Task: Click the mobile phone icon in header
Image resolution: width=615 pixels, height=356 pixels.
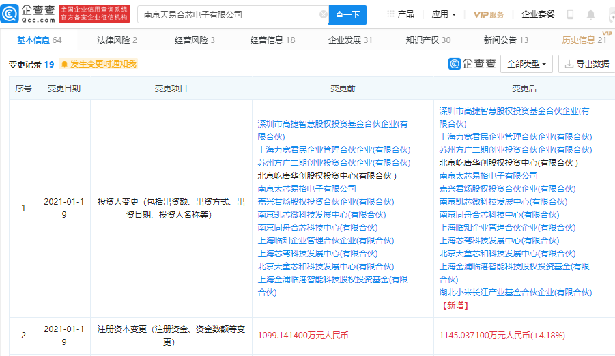Action: pos(571,14)
